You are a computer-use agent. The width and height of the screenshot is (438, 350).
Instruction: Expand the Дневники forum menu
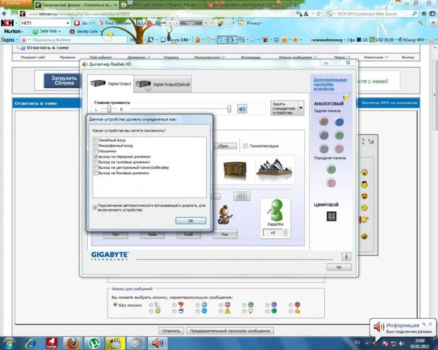[139, 57]
